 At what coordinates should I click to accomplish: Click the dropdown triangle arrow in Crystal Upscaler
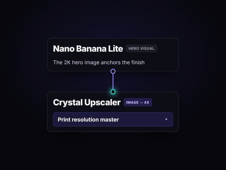166,119
